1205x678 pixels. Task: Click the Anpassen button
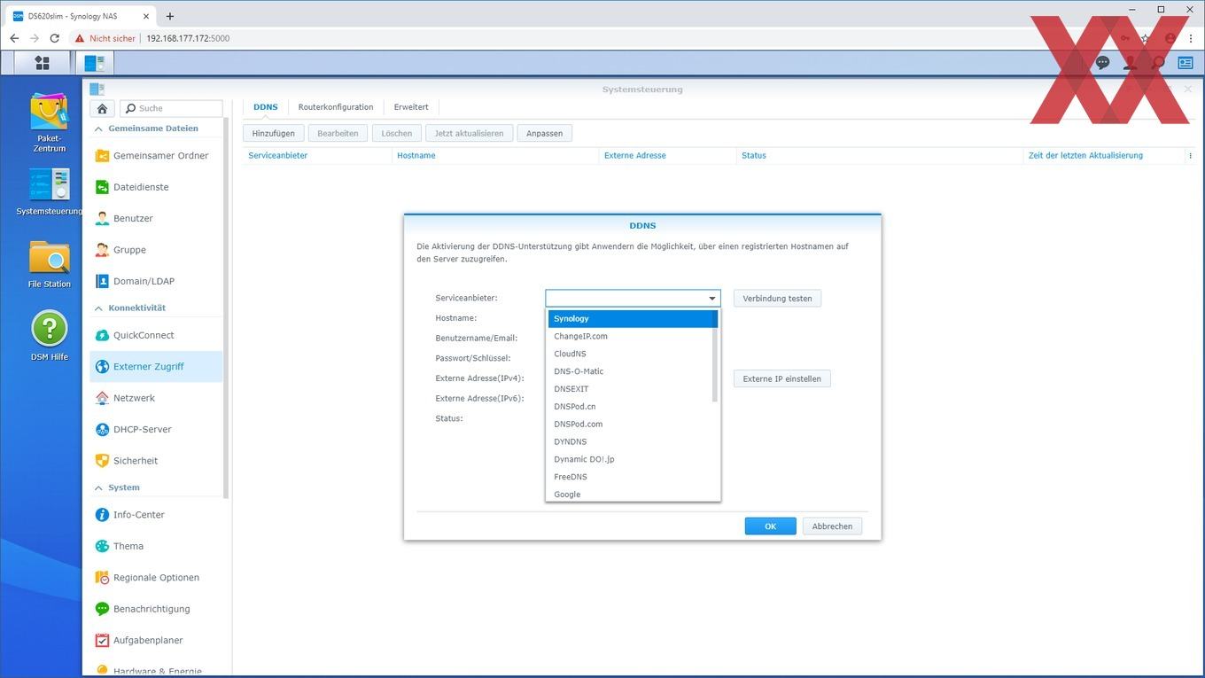tap(545, 133)
